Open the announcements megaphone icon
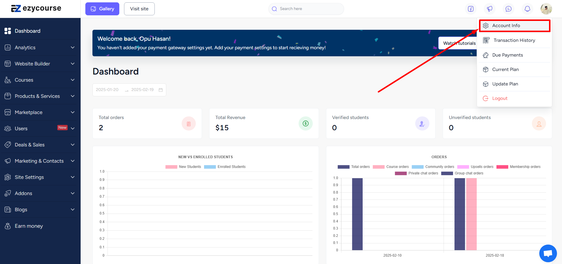The width and height of the screenshot is (562, 264). point(490,9)
